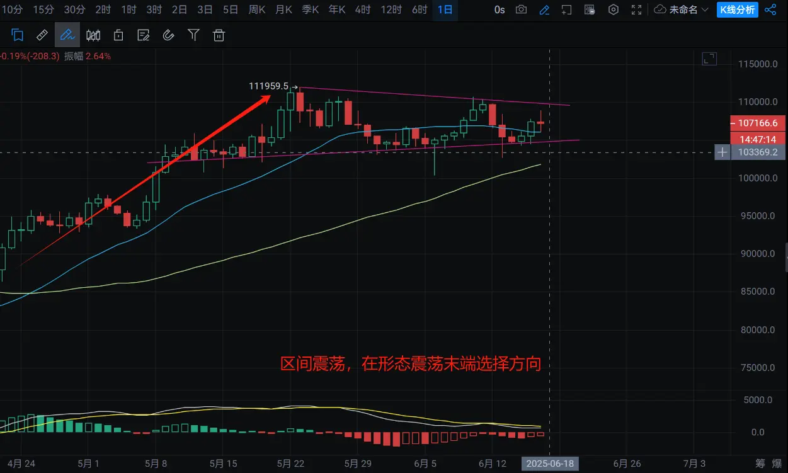Take a chart screenshot with the camera icon

521,9
